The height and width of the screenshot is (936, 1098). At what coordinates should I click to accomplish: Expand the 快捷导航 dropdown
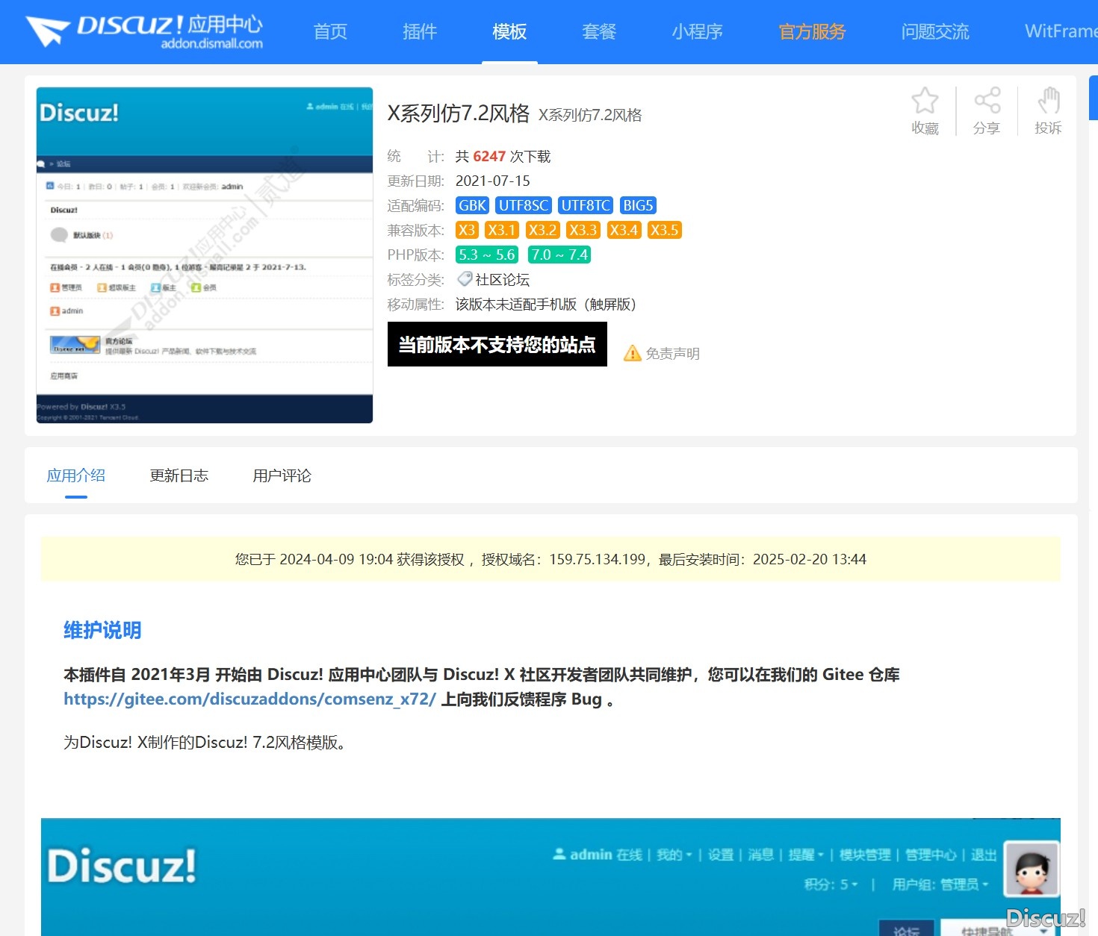point(986,931)
